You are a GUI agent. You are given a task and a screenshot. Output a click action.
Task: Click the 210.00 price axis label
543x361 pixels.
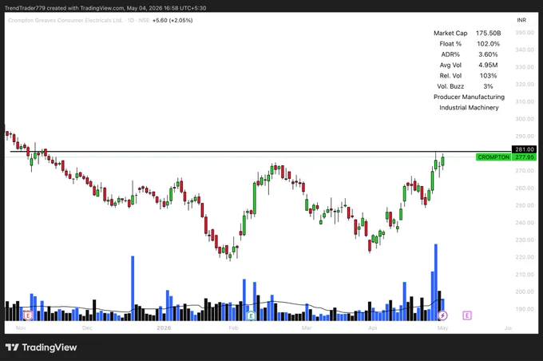pyautogui.click(x=525, y=275)
